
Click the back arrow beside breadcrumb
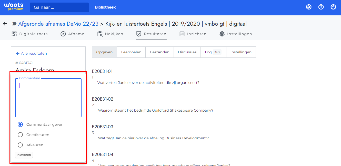click(x=5, y=24)
